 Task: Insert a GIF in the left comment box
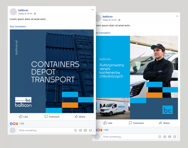[x=85, y=130]
